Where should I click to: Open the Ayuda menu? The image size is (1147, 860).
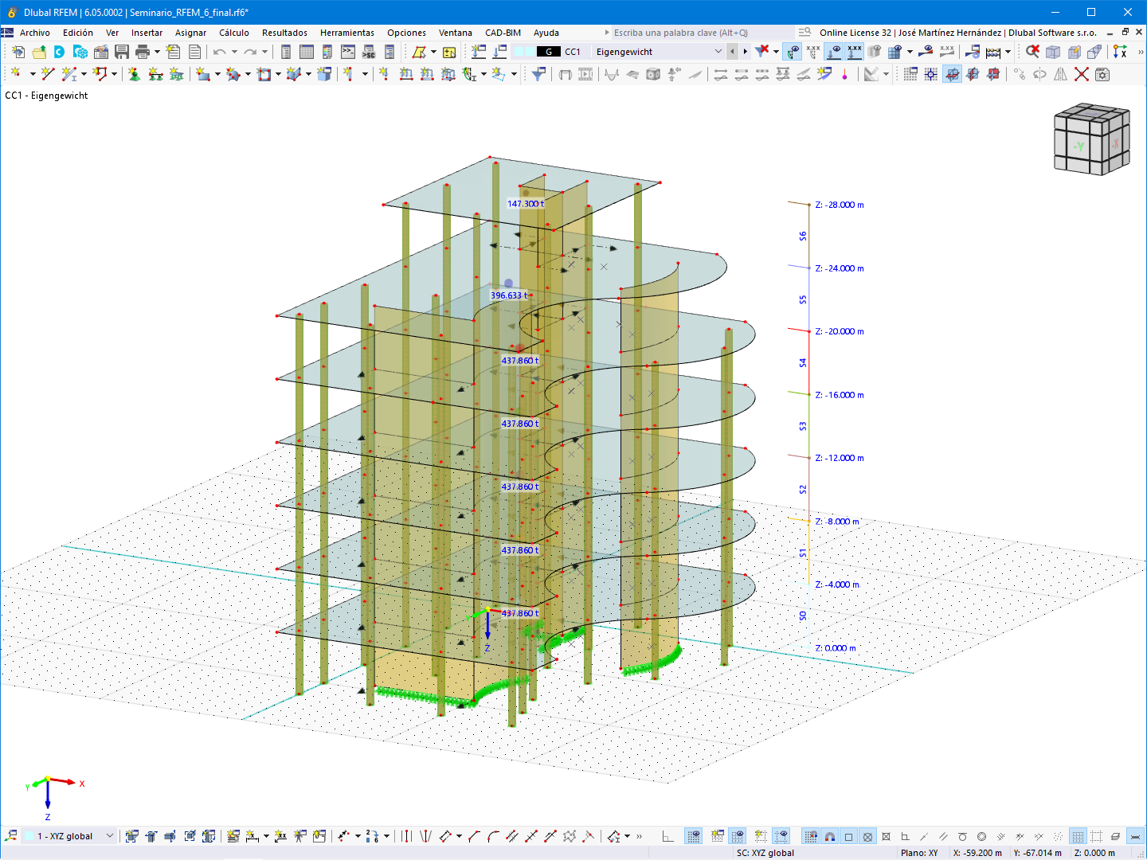546,33
